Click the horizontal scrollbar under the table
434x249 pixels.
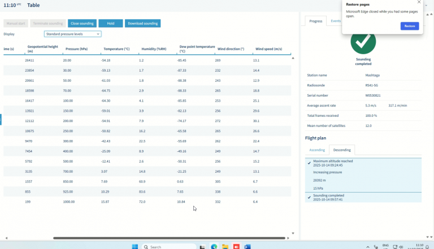[169, 238]
